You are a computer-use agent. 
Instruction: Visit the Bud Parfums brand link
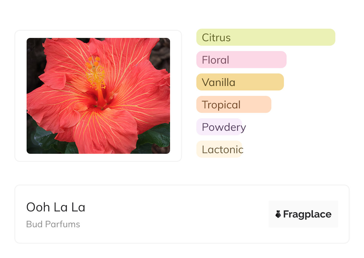[53, 224]
